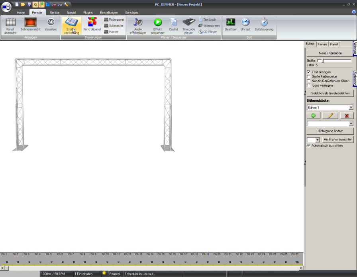Viewport: 357px width, 277px height.
Task: Open the Uhrzeit clock window
Action: point(245,25)
